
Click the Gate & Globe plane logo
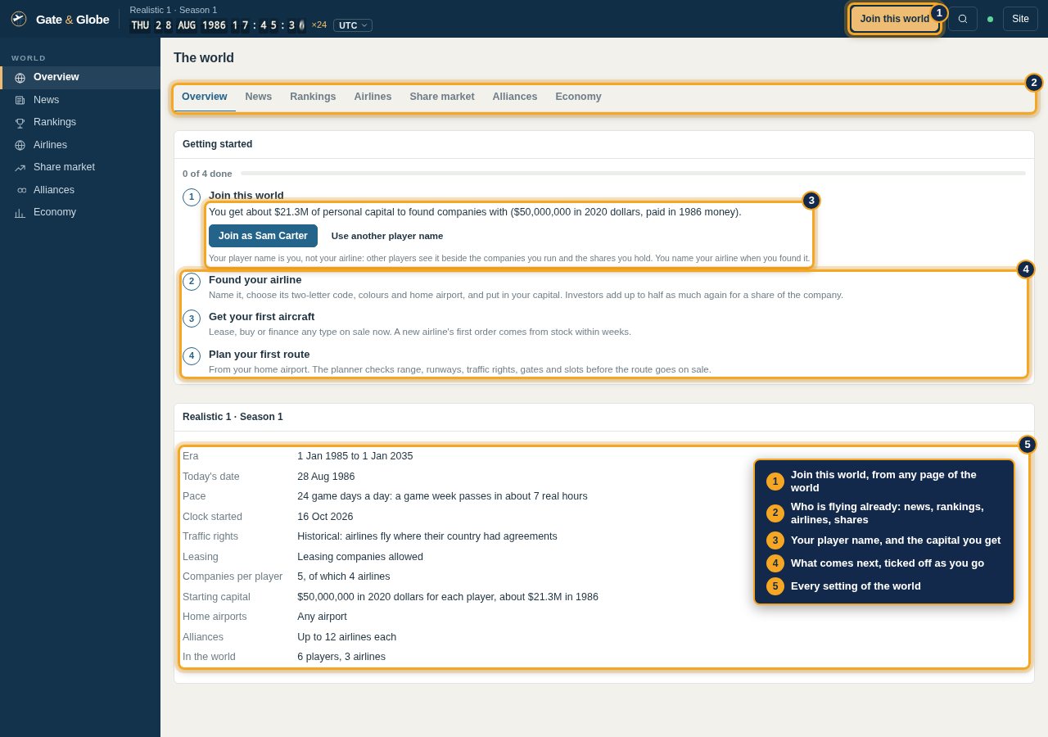click(x=19, y=19)
